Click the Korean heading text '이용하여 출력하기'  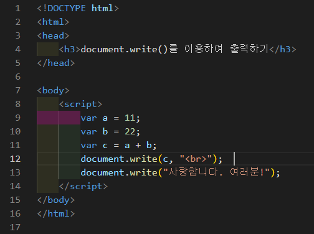pos(226,49)
